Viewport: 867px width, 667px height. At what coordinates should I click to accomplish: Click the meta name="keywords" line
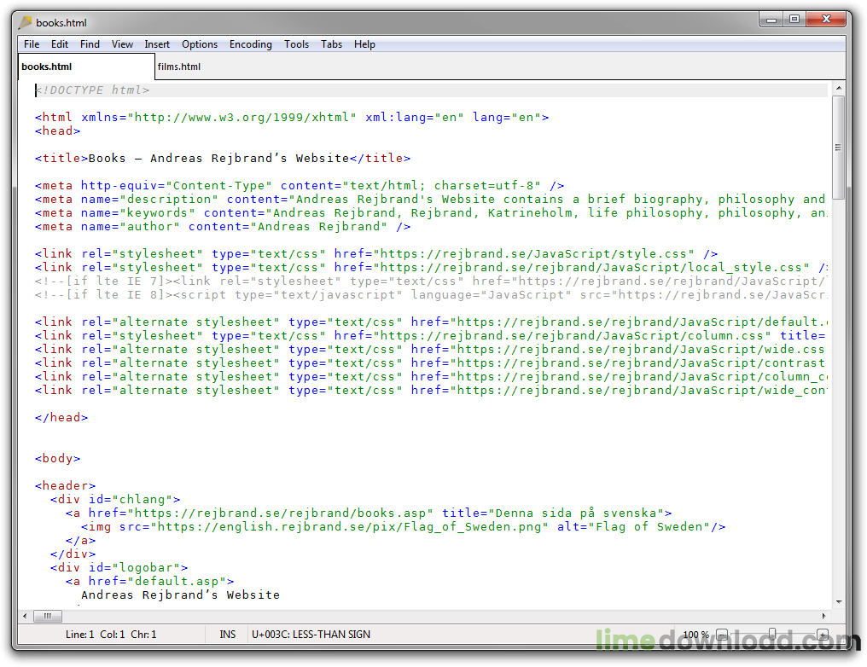click(x=431, y=212)
